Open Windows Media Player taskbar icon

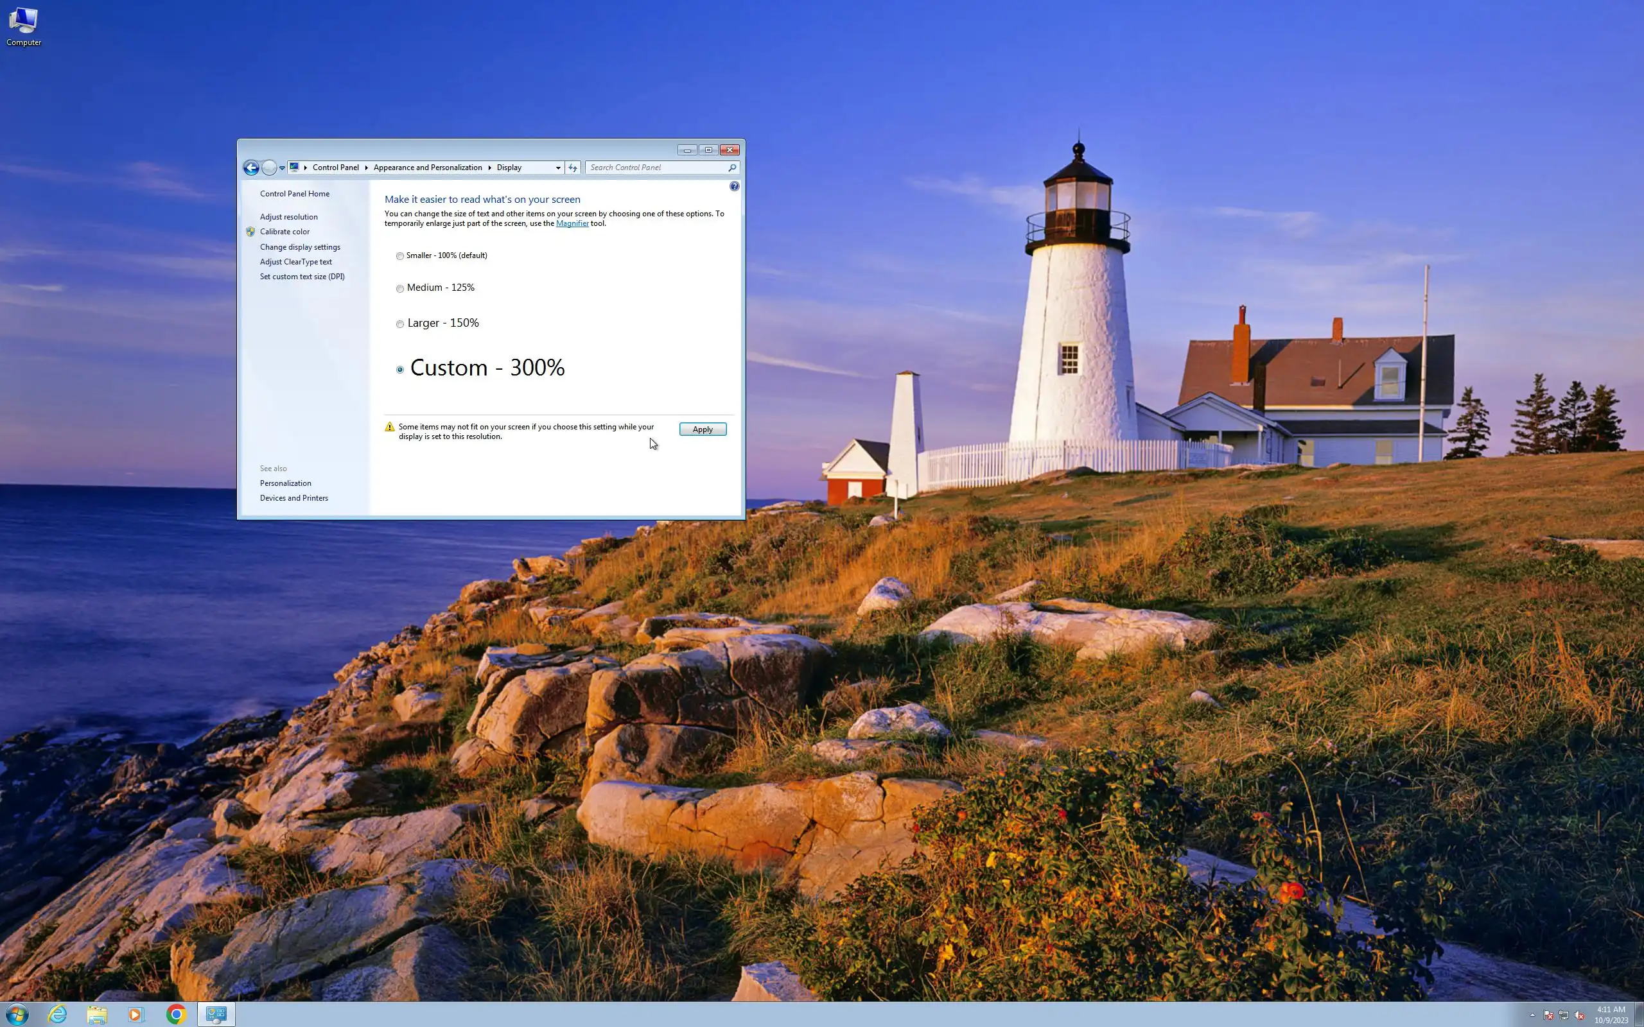pyautogui.click(x=136, y=1014)
